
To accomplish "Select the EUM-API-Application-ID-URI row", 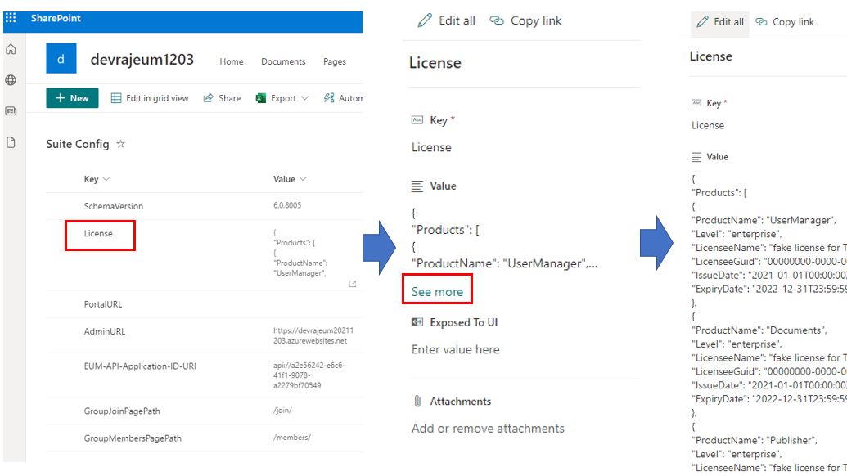I will (x=205, y=375).
